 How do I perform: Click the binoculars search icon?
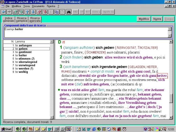click(x=69, y=12)
